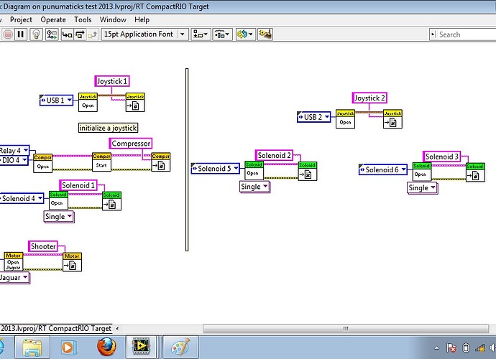Screen dimensions: 496x359
Task: Select the Solenoid Open node wired to Solenoid 6
Action: (x=422, y=172)
